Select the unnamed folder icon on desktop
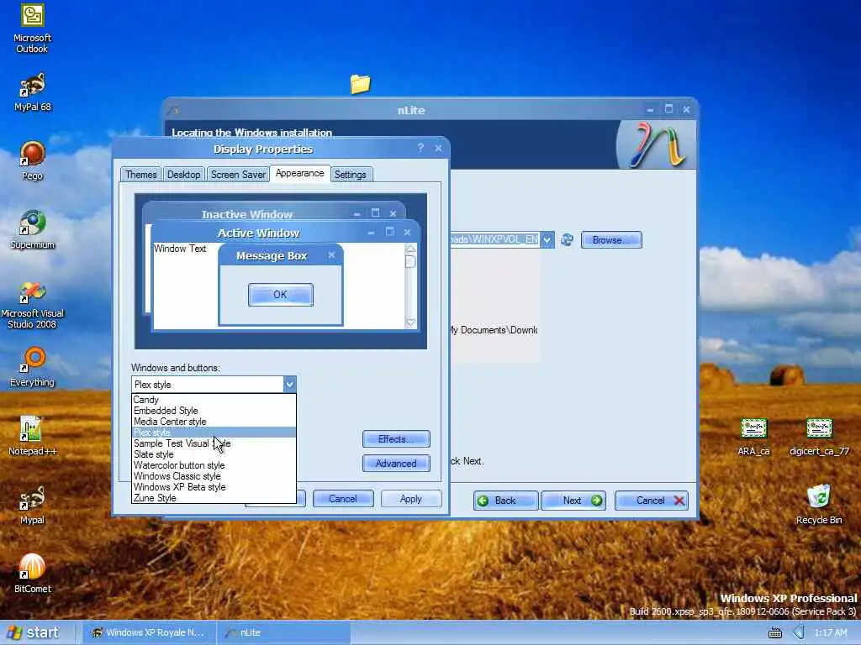Viewport: 861px width, 645px height. coord(360,84)
